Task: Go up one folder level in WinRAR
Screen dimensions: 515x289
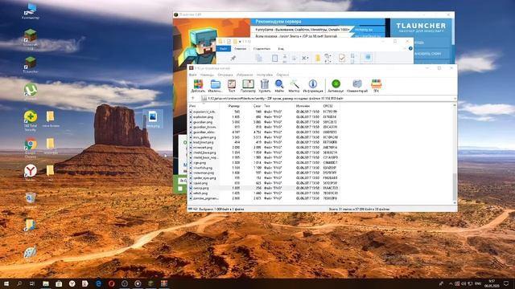Action: (x=193, y=98)
